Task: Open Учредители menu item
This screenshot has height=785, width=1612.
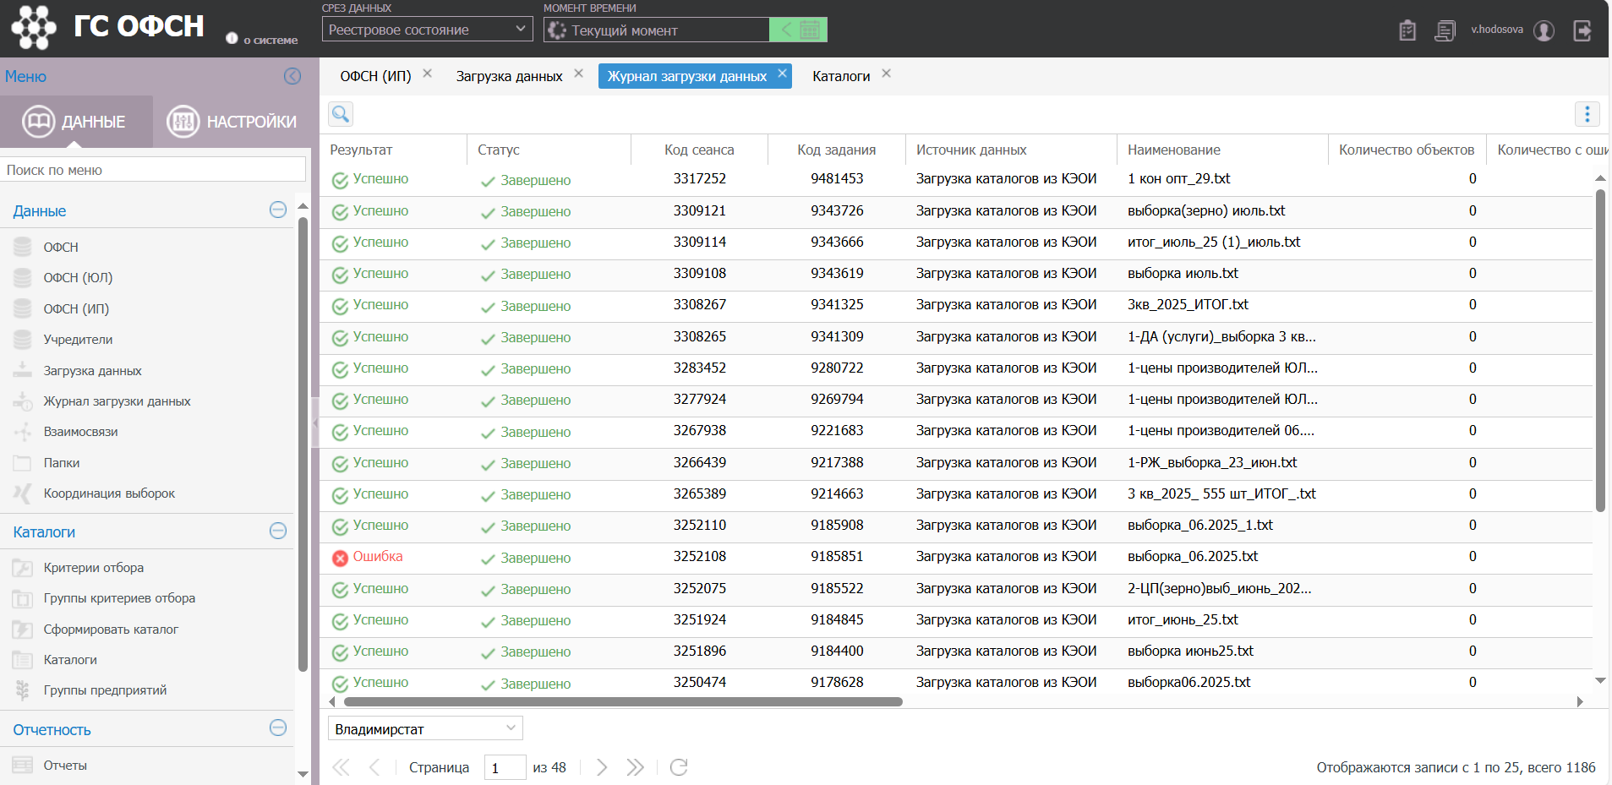Action: pyautogui.click(x=78, y=339)
